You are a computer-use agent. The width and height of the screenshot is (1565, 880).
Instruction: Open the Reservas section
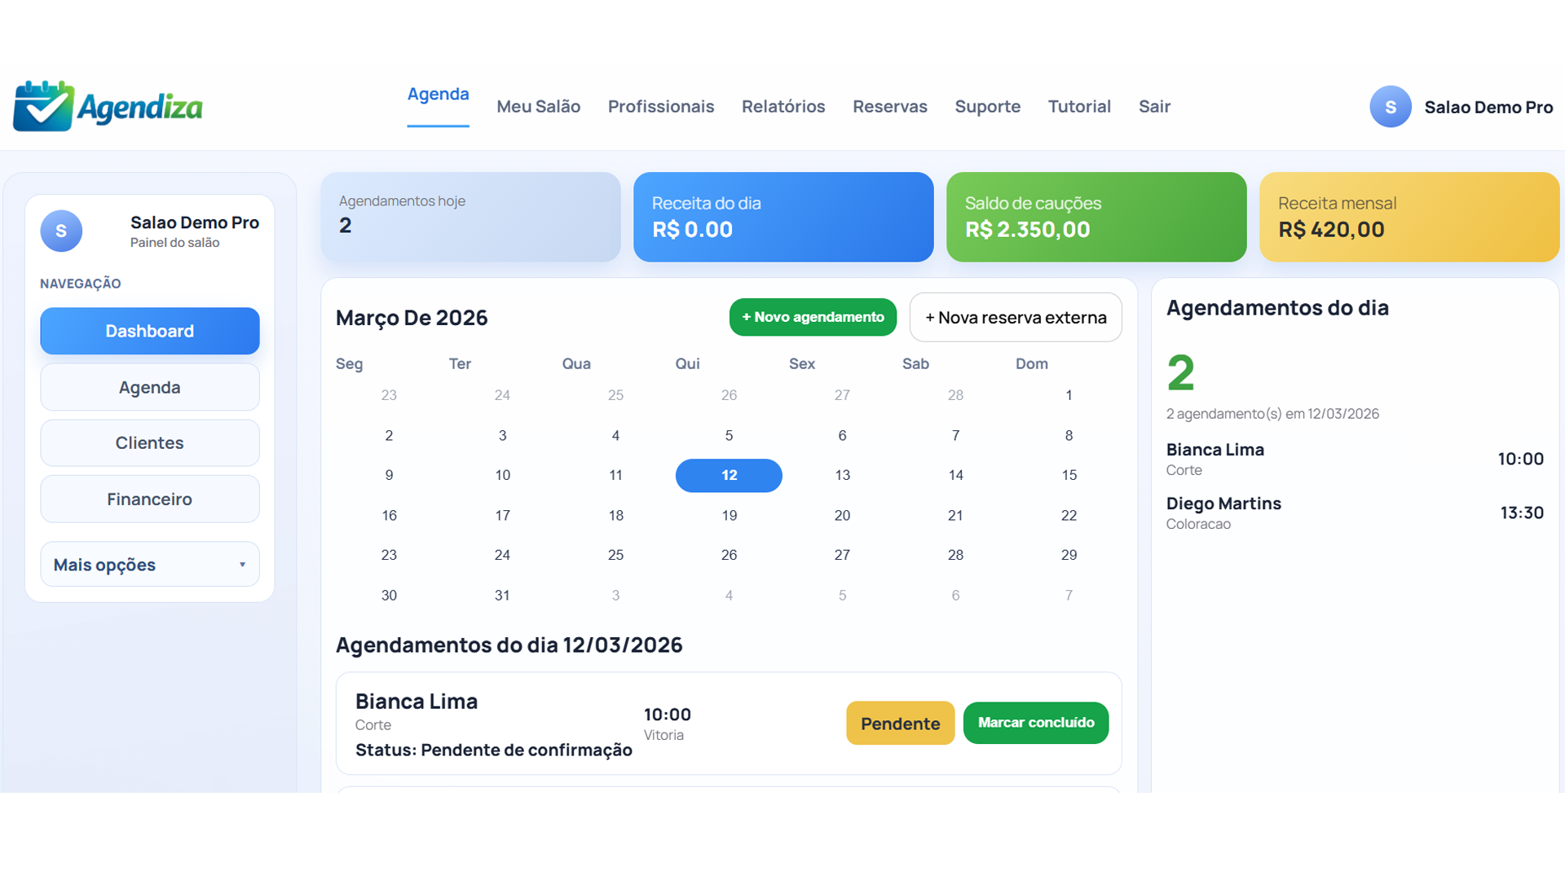pyautogui.click(x=889, y=106)
